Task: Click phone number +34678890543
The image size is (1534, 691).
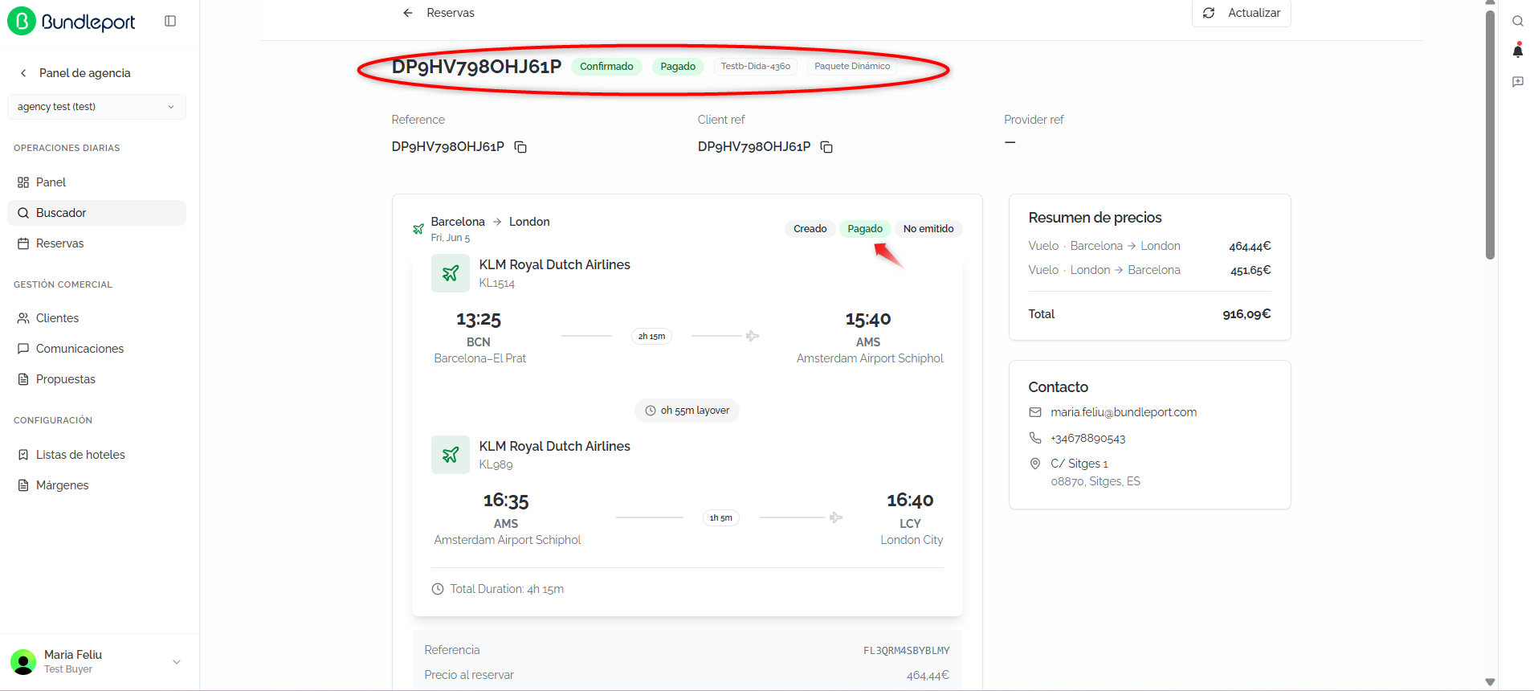Action: pos(1088,439)
